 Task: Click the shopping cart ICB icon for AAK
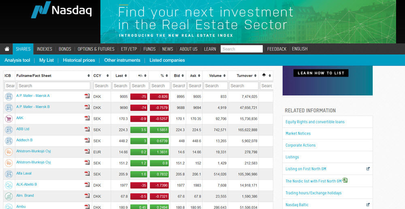pos(9,119)
